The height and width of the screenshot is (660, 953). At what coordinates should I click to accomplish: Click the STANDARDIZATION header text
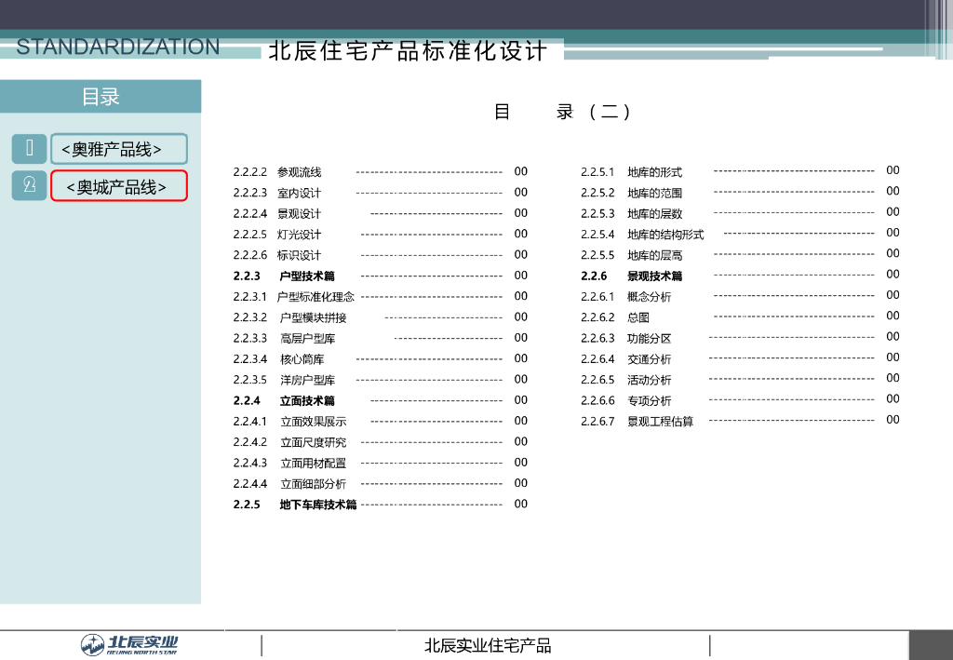pyautogui.click(x=118, y=47)
